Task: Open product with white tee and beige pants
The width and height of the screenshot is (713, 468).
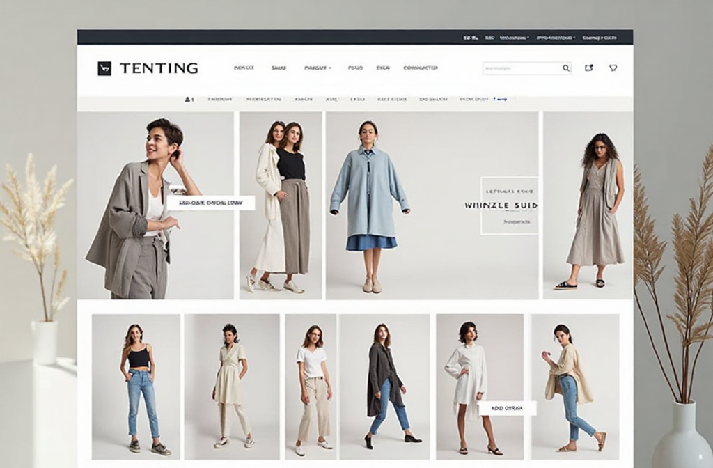Action: 311,387
